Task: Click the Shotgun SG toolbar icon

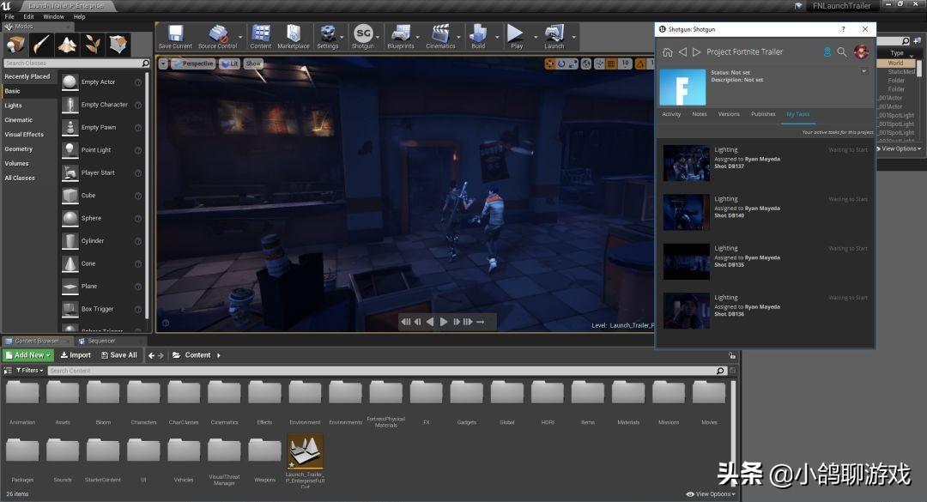Action: [362, 34]
